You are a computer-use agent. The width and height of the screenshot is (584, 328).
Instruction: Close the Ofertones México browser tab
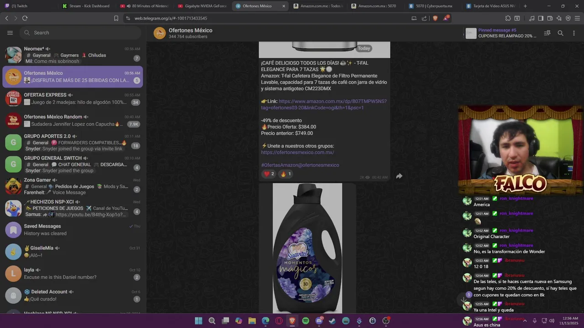click(284, 6)
